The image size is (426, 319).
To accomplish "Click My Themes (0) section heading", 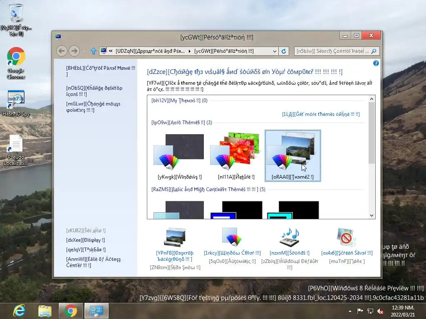I will [179, 101].
